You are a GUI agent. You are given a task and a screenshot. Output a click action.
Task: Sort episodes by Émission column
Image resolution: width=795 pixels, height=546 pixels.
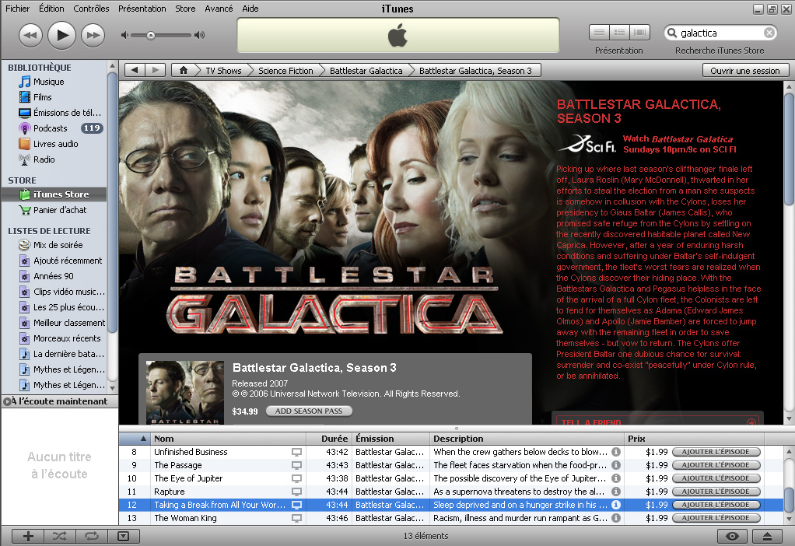click(x=390, y=439)
